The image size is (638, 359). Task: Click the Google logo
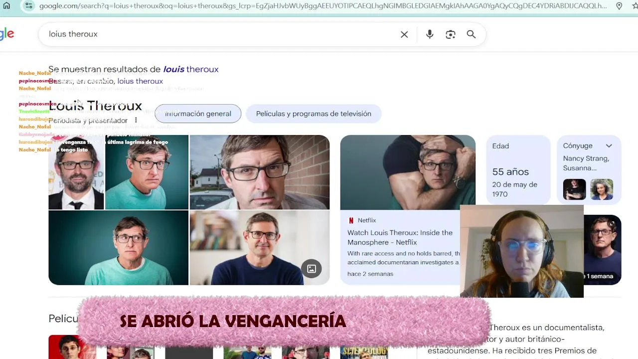tap(7, 34)
